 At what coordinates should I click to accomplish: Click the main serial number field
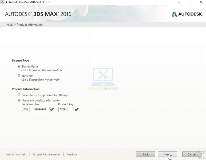click(41, 109)
